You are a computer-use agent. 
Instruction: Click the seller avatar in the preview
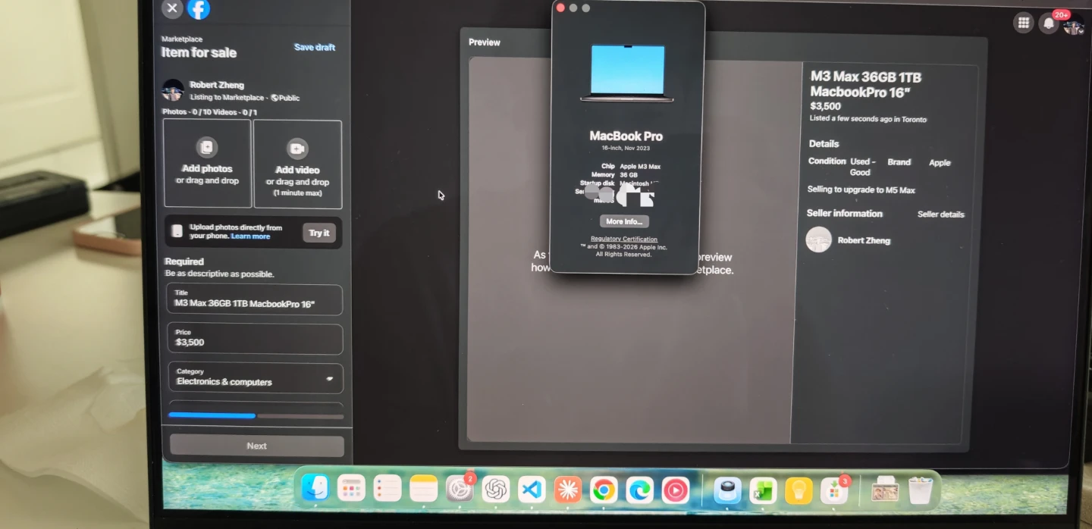tap(819, 239)
